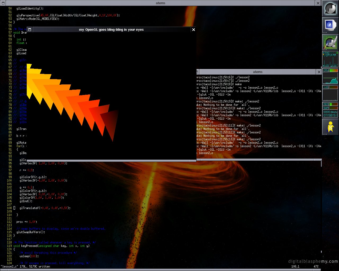
Task: Click the resize bar below the OpenGL window
Action: point(111,161)
